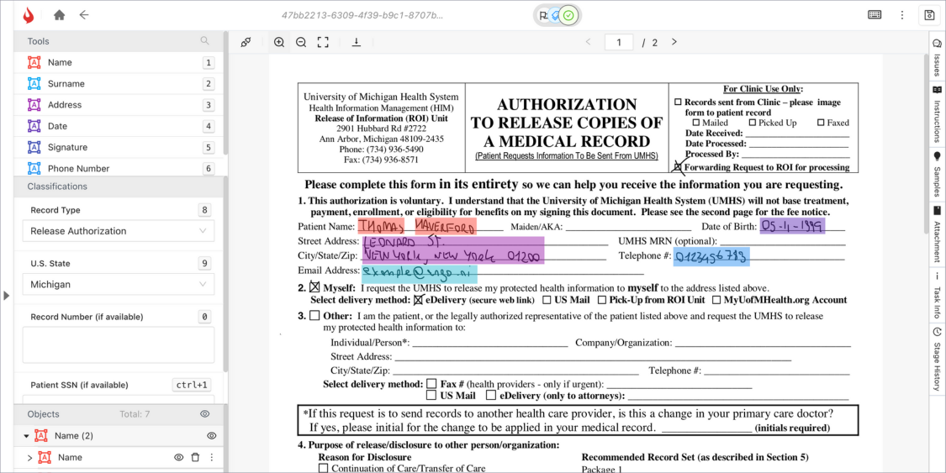Zoom in on the document
946x473 pixels.
tap(278, 42)
